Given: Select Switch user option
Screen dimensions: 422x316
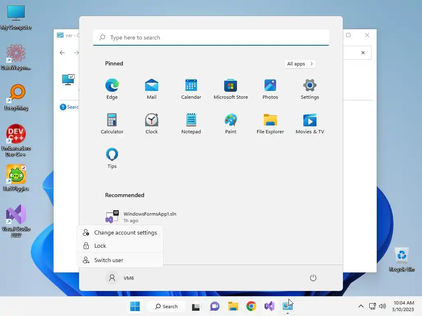Looking at the screenshot, I should [120, 260].
